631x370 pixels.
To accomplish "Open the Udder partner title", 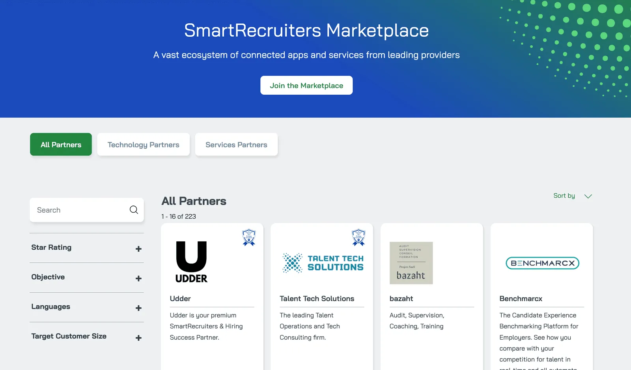I will (x=180, y=299).
